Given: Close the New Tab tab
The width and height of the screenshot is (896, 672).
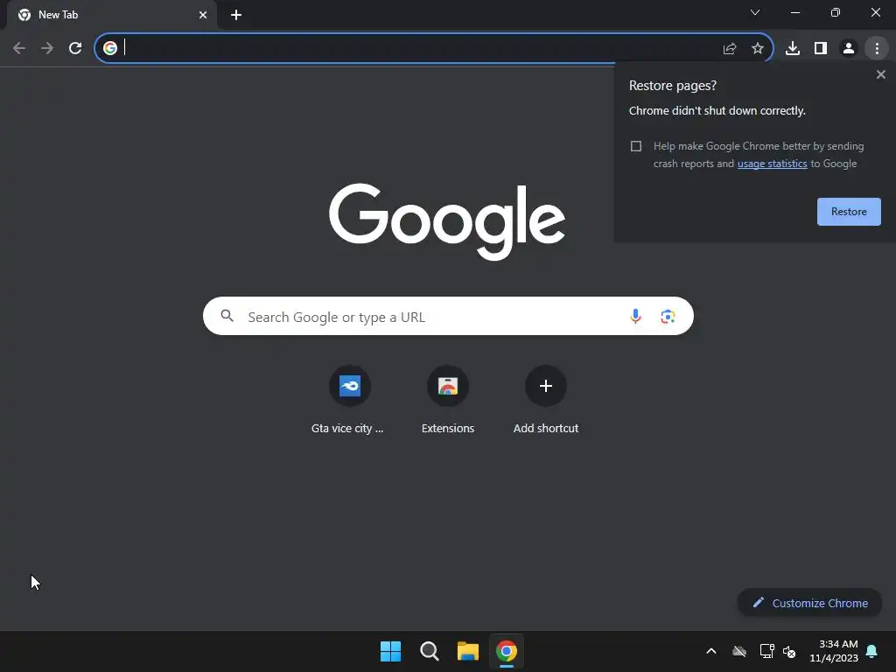Looking at the screenshot, I should click(203, 15).
